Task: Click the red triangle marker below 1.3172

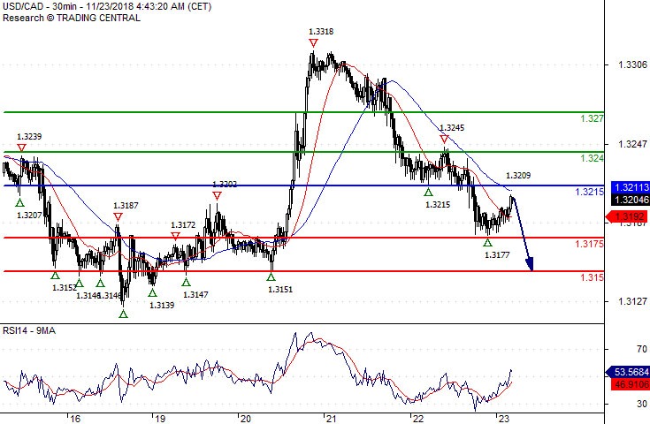Action: click(x=175, y=236)
